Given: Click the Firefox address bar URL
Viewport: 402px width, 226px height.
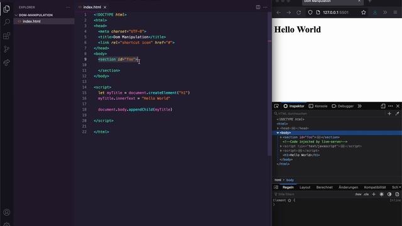Looking at the screenshot, I should [x=335, y=13].
